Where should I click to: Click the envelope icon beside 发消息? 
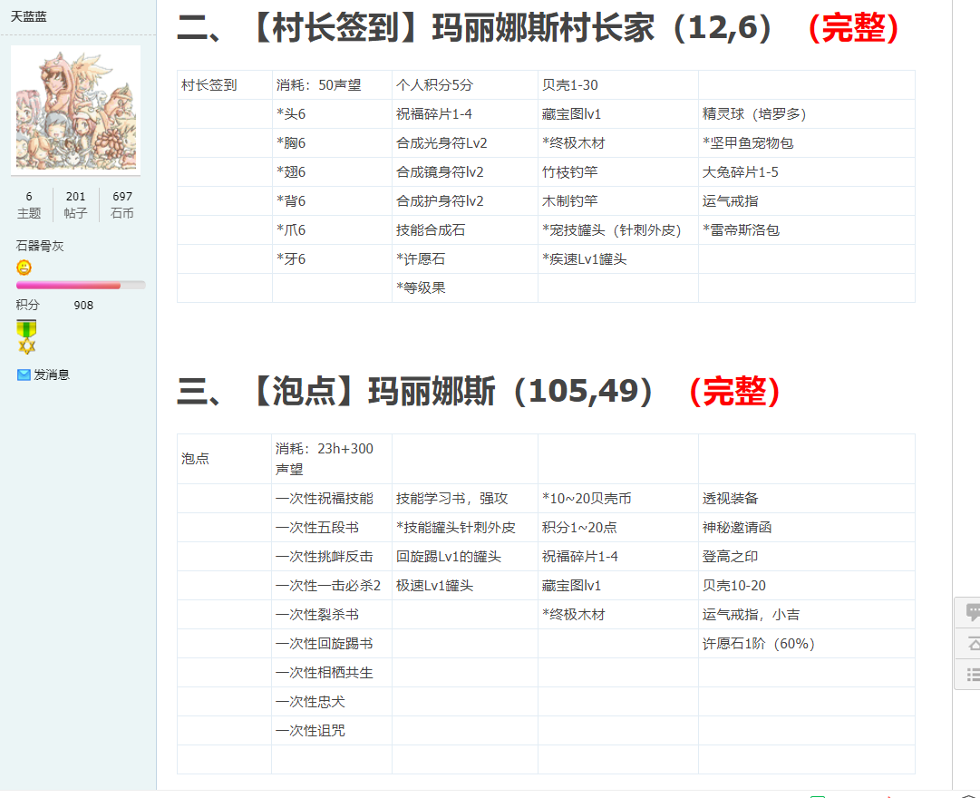tap(24, 375)
